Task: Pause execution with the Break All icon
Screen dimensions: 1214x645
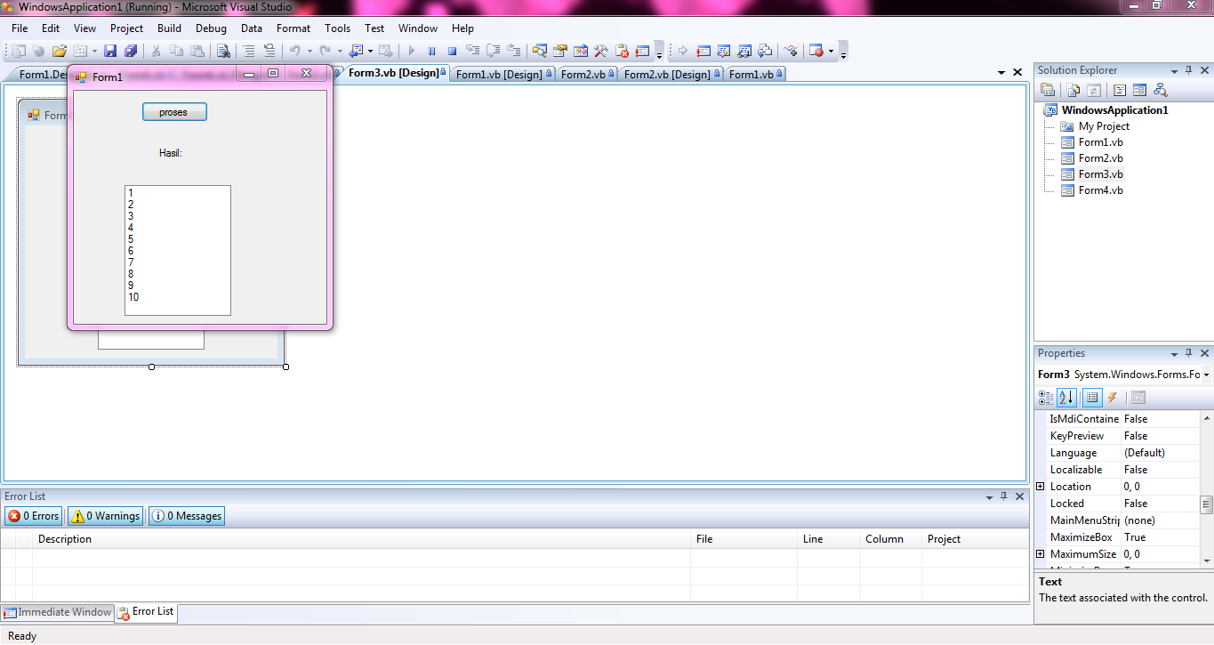Action: (431, 51)
